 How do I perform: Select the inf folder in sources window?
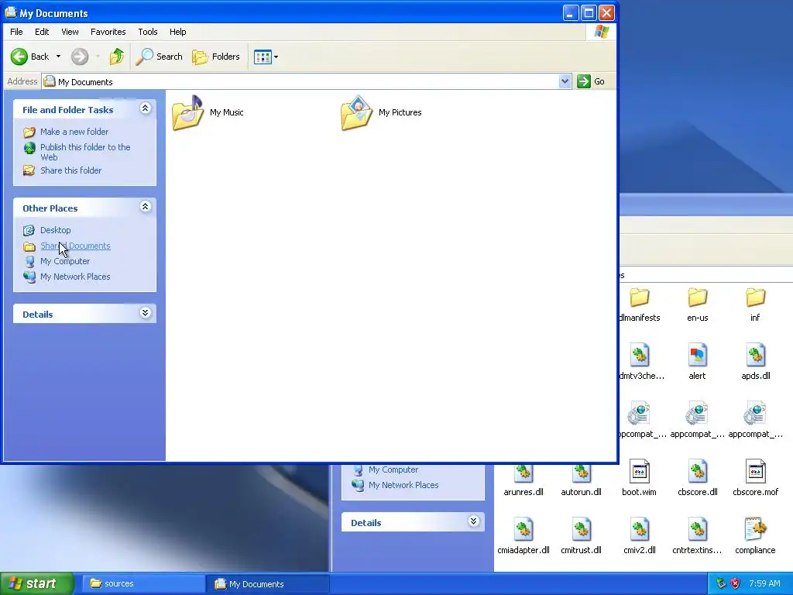point(755,305)
